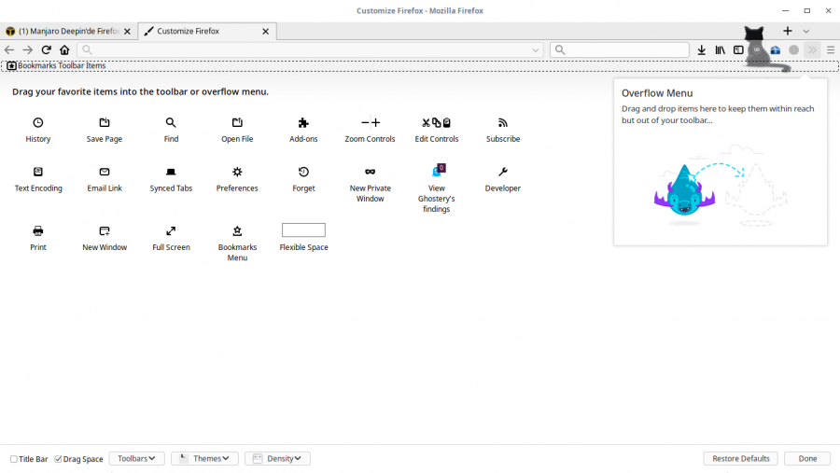
Task: Expand the Toolbars dropdown
Action: pyautogui.click(x=136, y=458)
